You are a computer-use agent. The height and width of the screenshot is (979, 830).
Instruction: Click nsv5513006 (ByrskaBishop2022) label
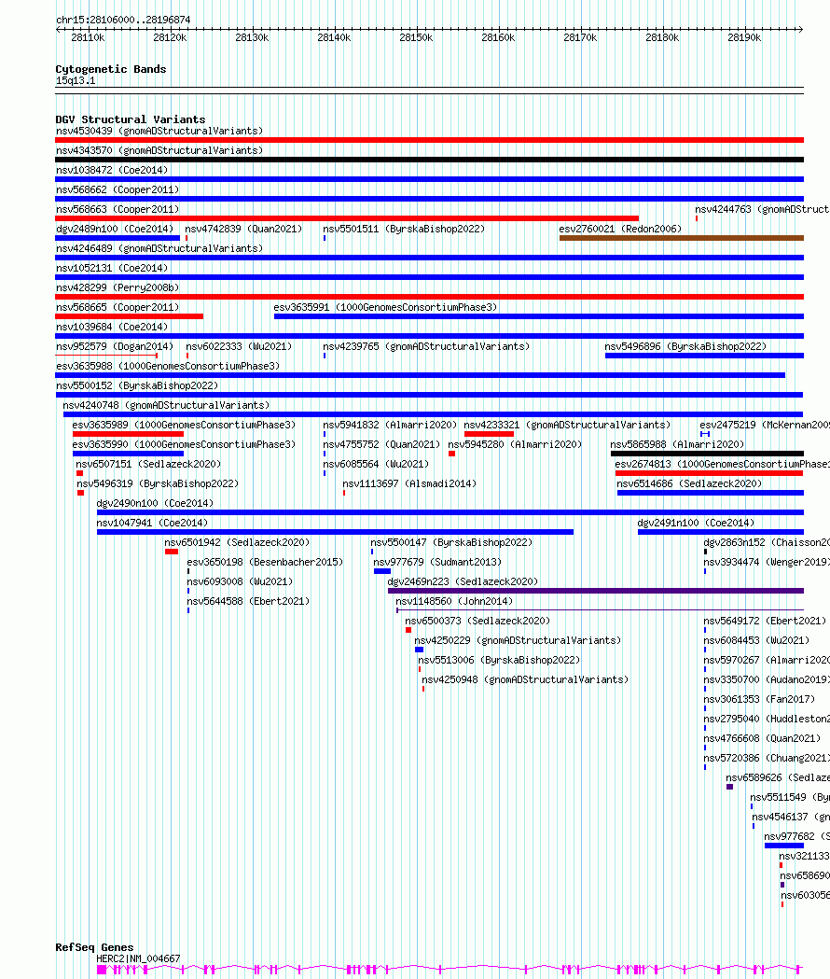pos(499,661)
